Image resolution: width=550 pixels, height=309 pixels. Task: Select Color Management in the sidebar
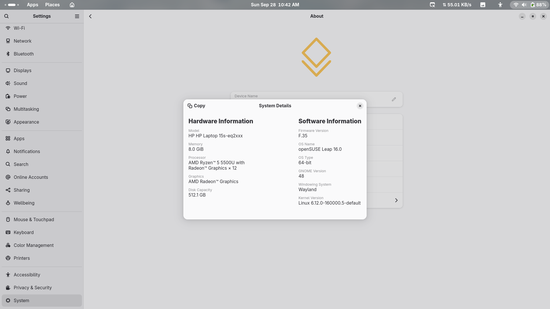tap(34, 245)
